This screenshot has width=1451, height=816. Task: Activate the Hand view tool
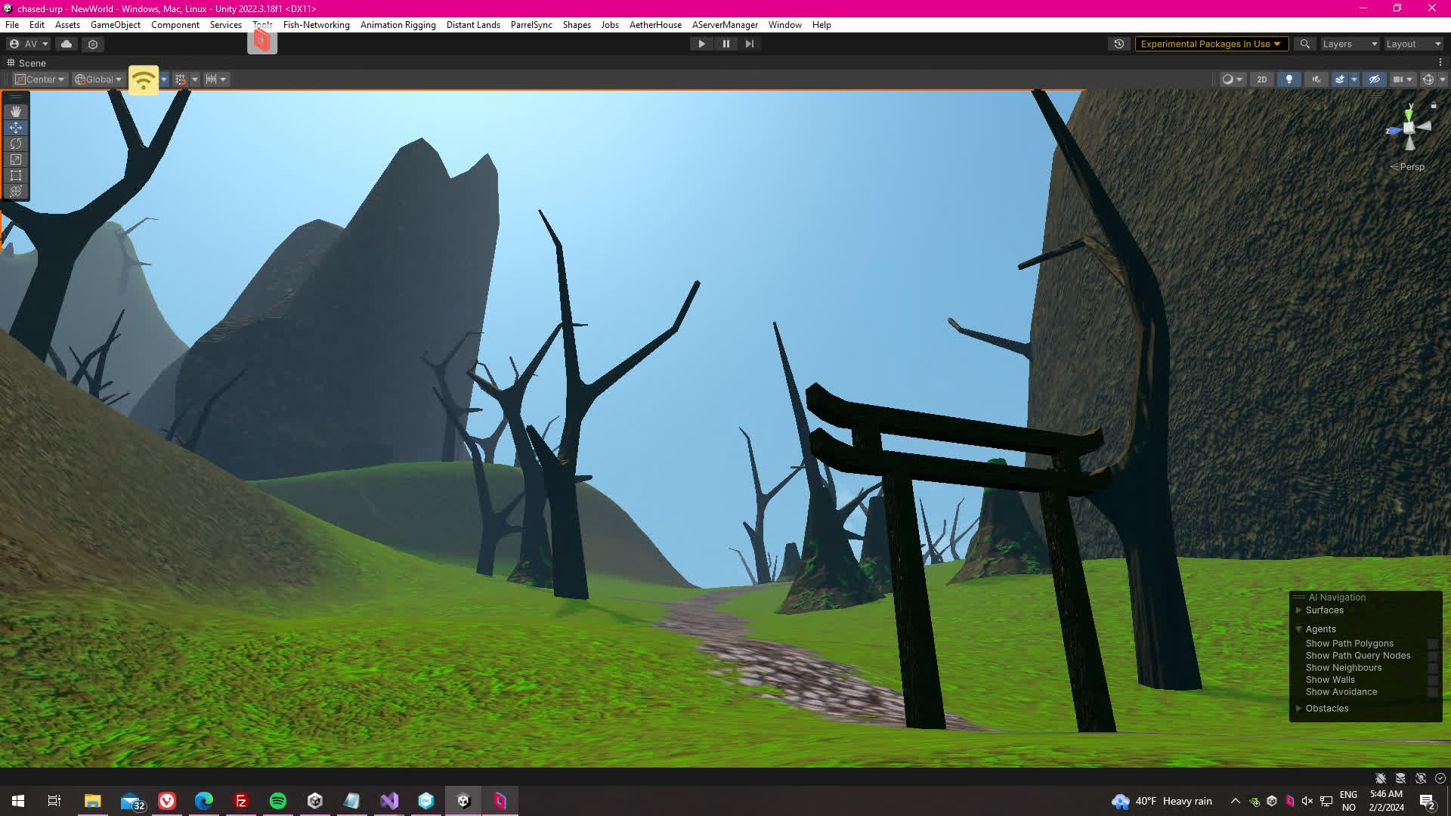[16, 112]
